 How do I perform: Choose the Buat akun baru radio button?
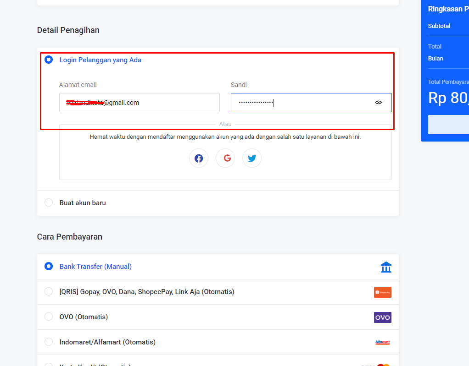pos(49,202)
